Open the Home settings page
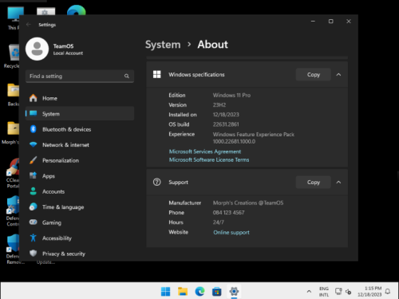This screenshot has height=299, width=399. [80, 98]
